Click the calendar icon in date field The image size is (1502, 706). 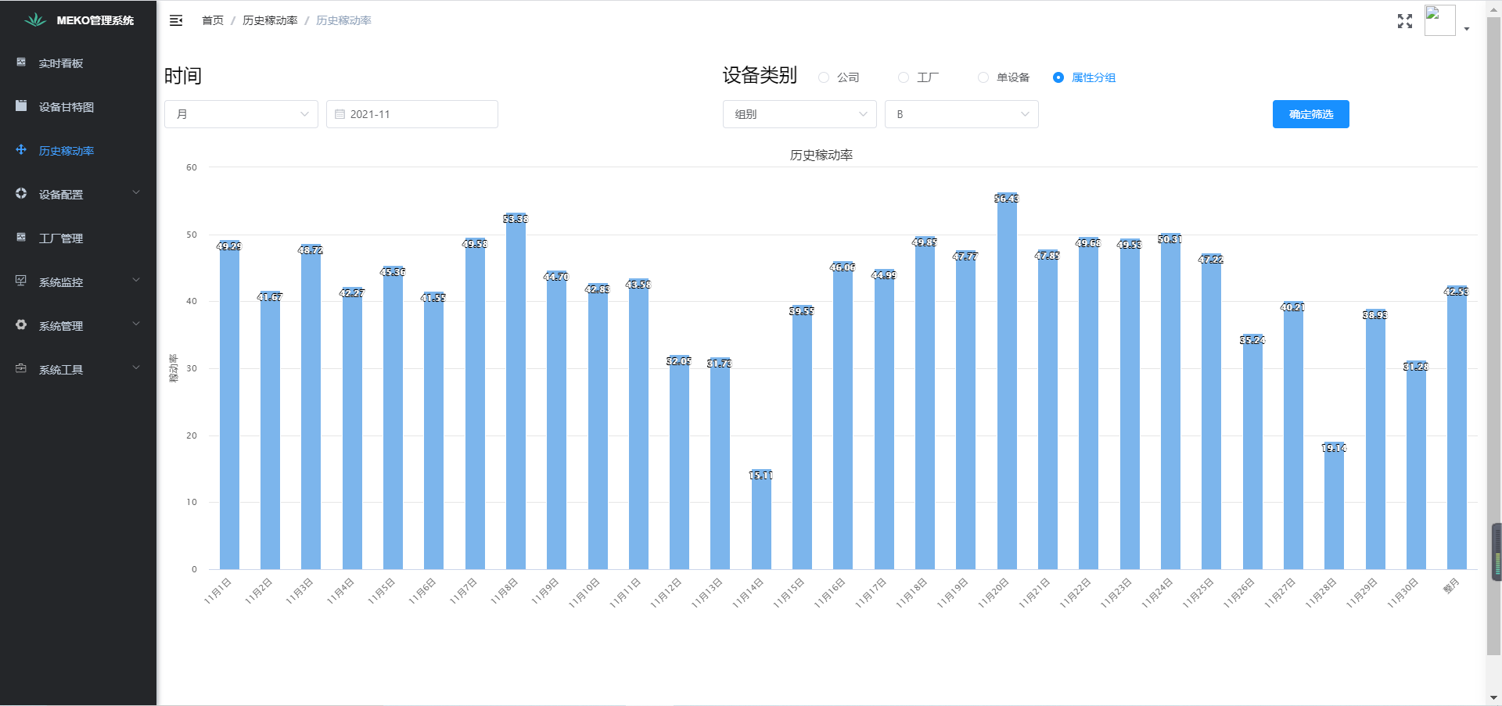(340, 114)
